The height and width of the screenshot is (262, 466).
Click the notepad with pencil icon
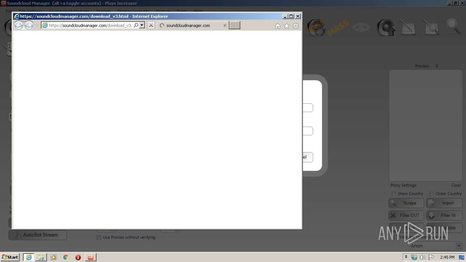point(408,27)
